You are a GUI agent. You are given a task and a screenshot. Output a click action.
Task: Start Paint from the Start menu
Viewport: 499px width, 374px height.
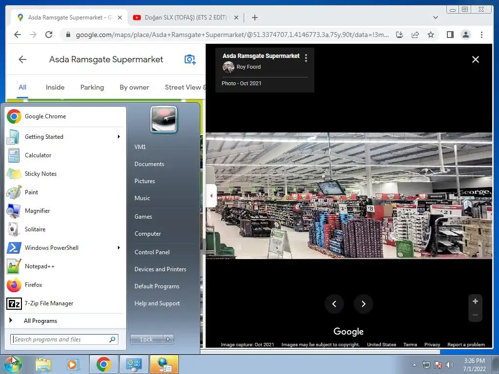65,192
